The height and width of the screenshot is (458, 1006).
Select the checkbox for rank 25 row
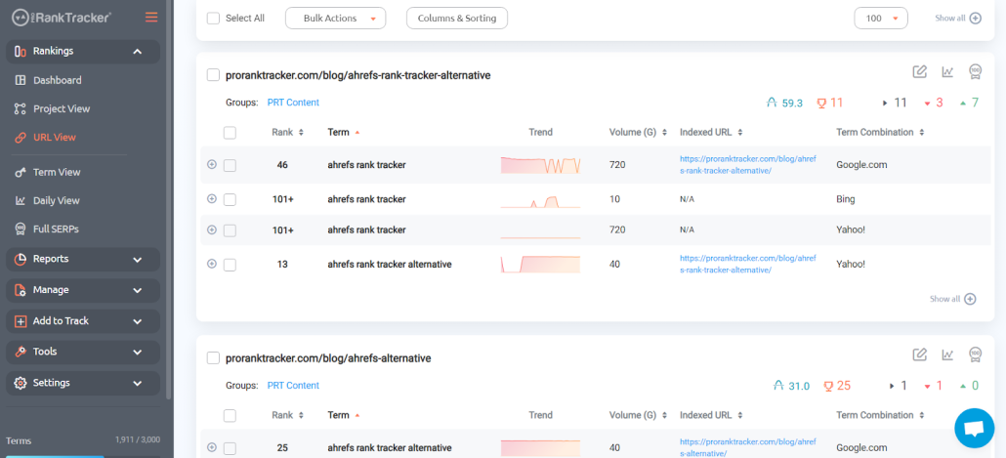pyautogui.click(x=230, y=448)
